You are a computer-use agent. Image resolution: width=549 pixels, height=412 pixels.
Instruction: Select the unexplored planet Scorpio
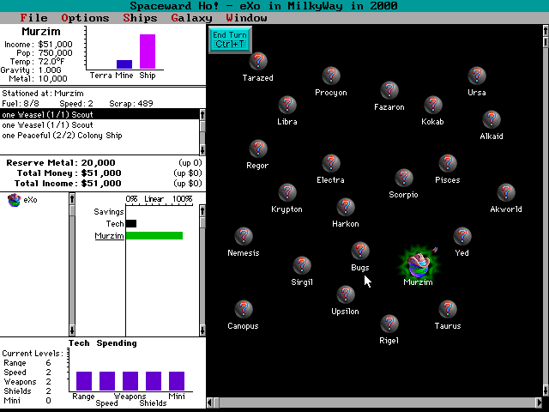coord(404,178)
